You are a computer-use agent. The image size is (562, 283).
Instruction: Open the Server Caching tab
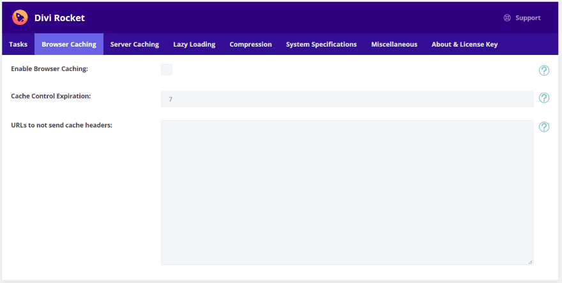tap(134, 44)
